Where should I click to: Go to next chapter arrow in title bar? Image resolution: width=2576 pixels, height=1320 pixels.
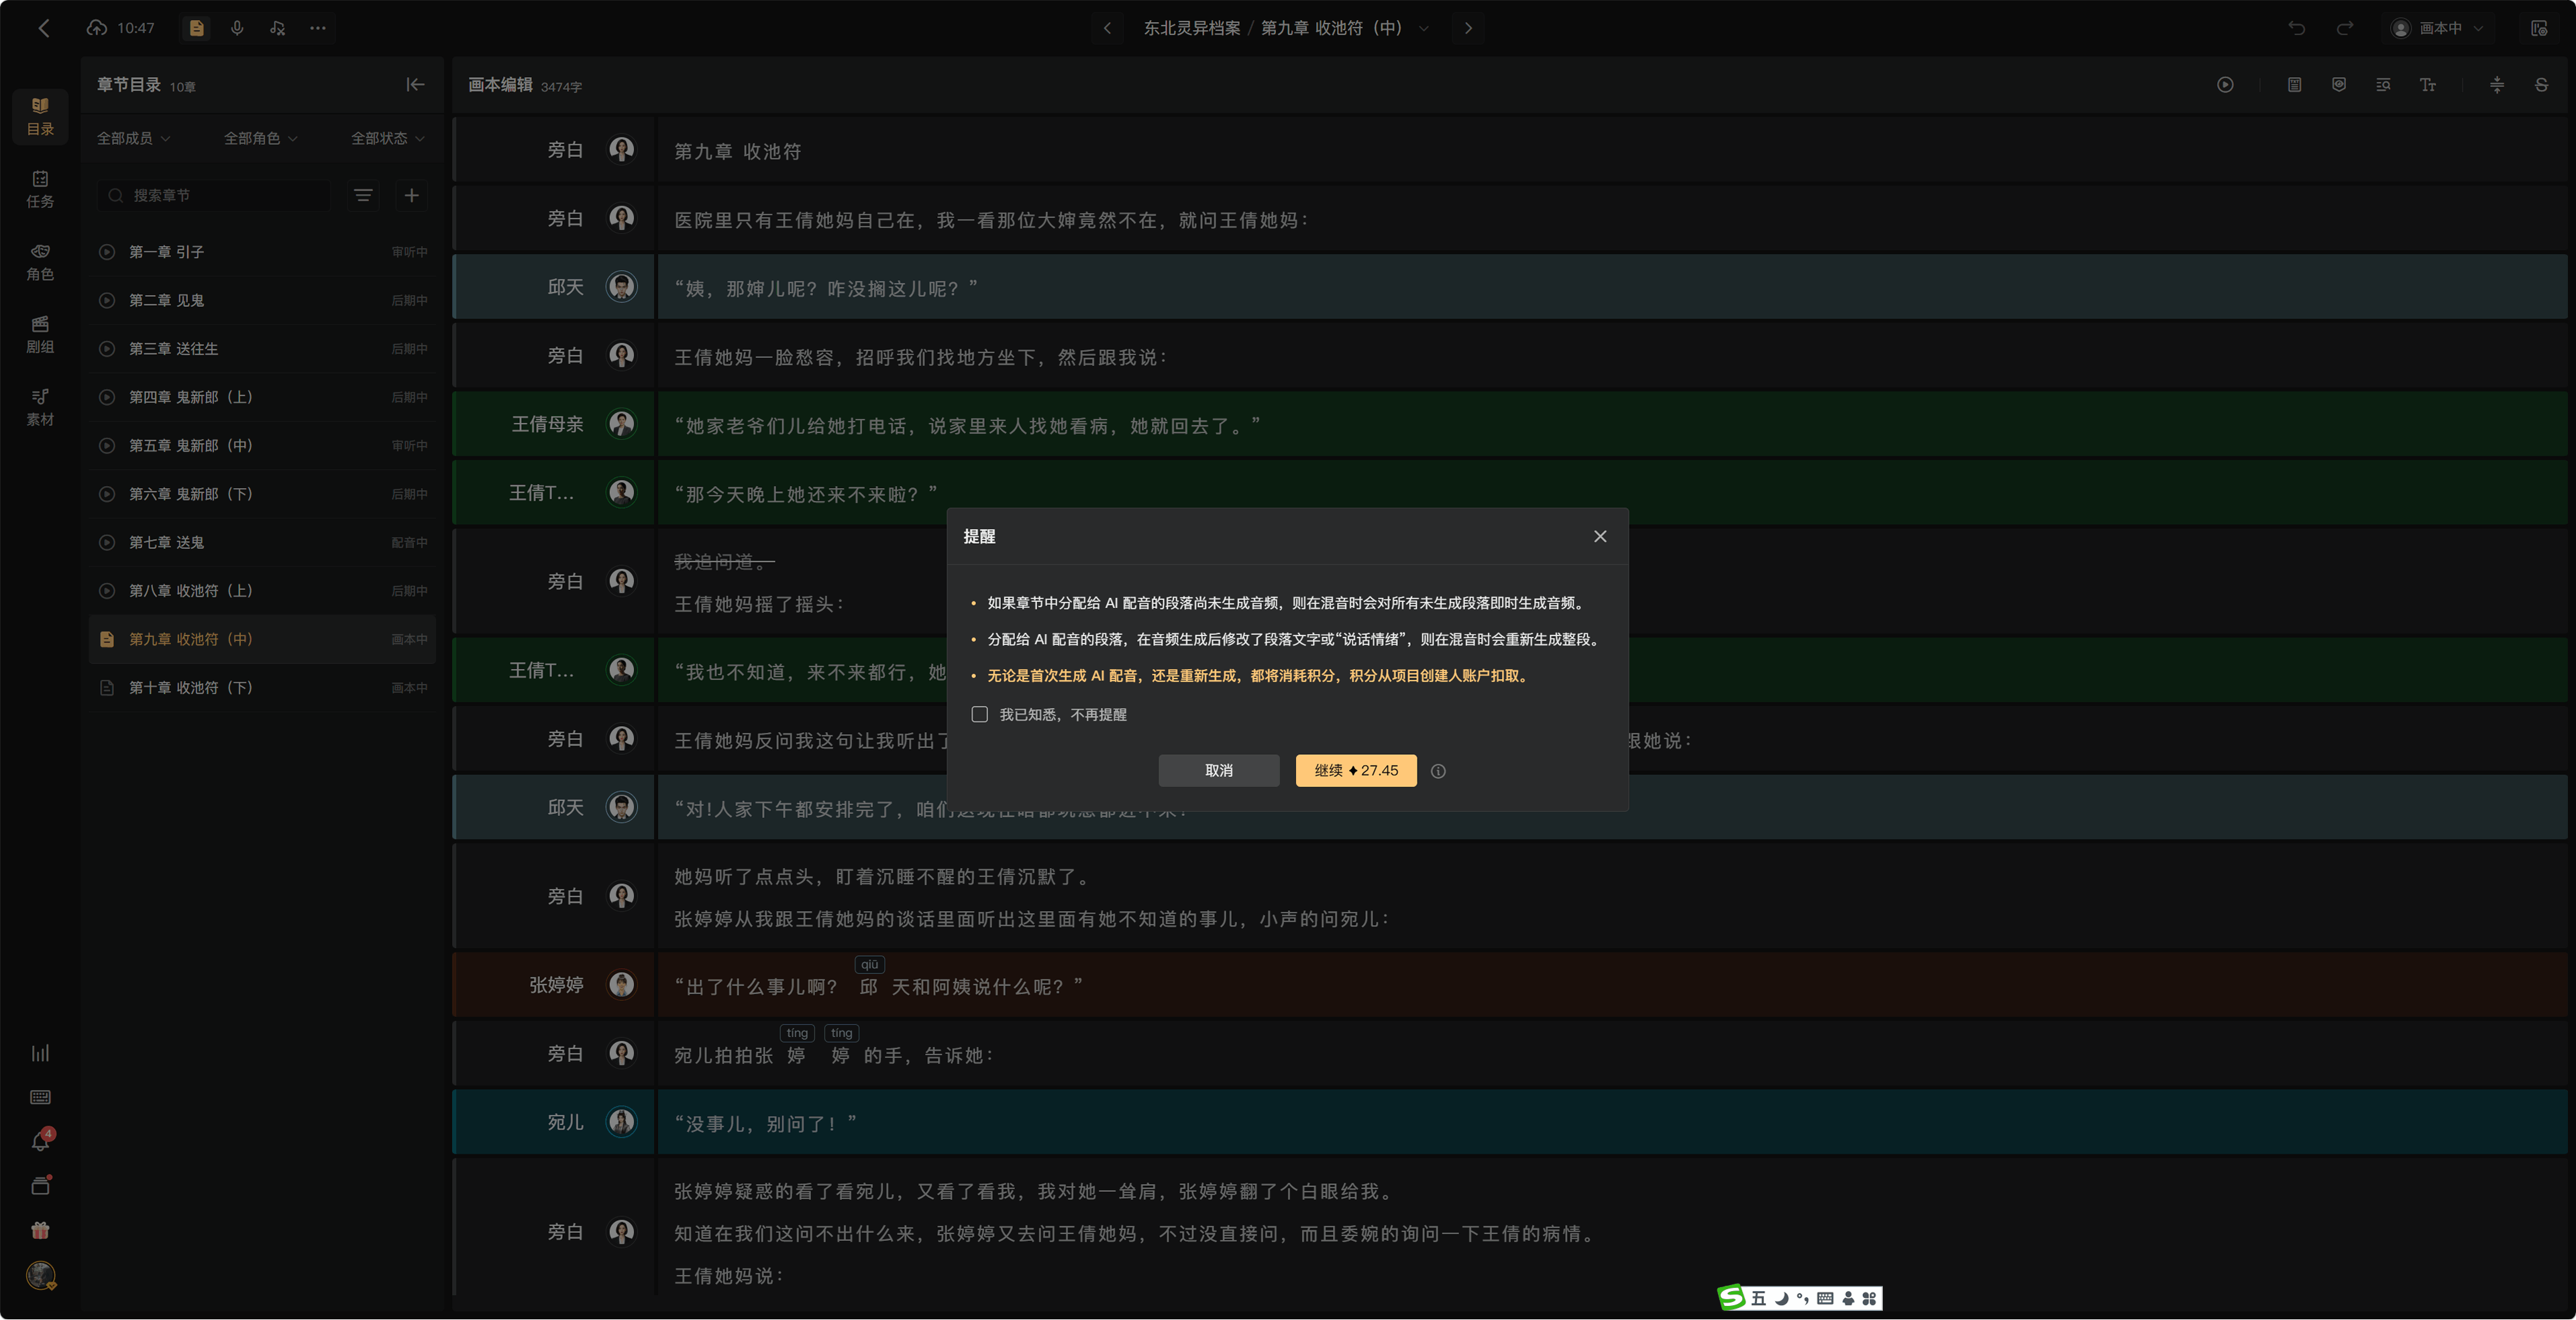[x=1468, y=28]
